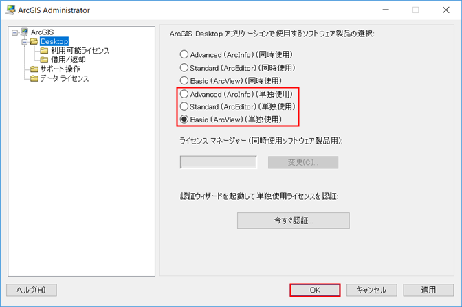Click the キャンセル button
This screenshot has width=462, height=307.
371,291
